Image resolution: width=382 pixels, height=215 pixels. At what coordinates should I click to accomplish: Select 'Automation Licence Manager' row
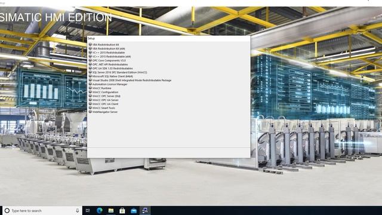[108, 84]
